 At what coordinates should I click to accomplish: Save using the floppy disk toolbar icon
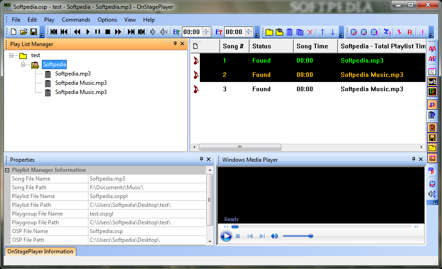(34, 32)
